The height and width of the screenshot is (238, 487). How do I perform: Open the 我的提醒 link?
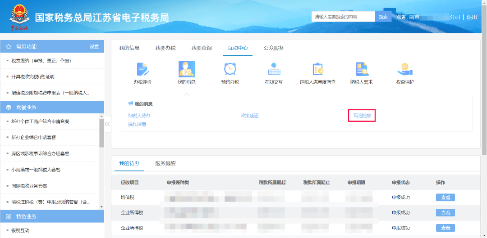tap(362, 116)
